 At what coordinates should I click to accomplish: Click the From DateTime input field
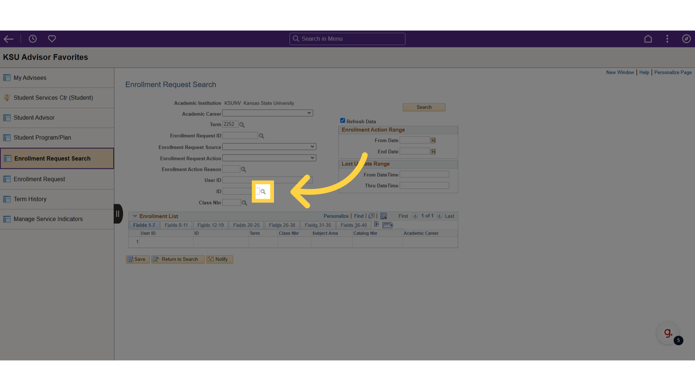coord(424,175)
